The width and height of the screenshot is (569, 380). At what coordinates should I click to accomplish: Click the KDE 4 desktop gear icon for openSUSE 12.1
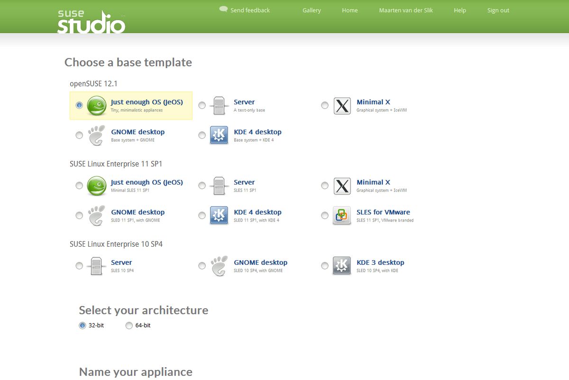point(219,135)
